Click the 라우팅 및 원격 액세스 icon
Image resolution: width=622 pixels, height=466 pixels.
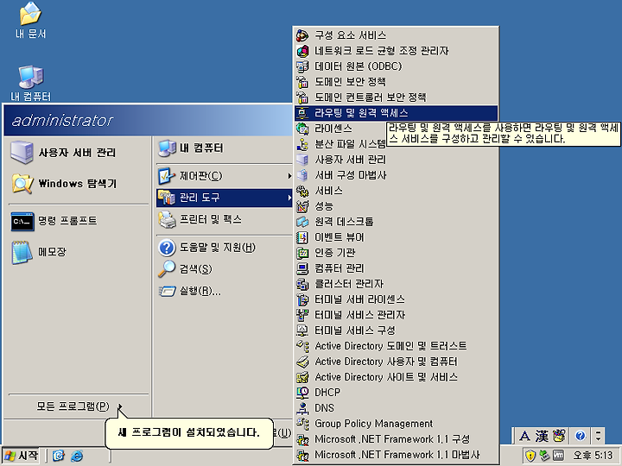(x=302, y=113)
